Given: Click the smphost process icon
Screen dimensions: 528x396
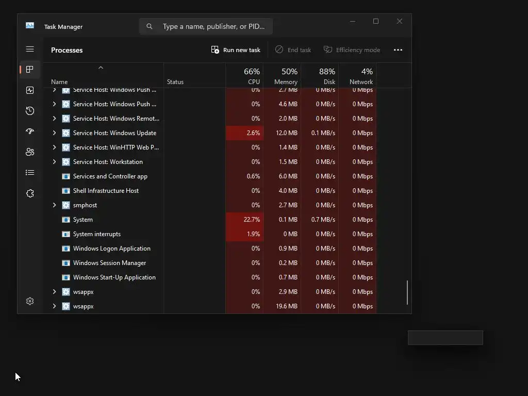Looking at the screenshot, I should [66, 205].
